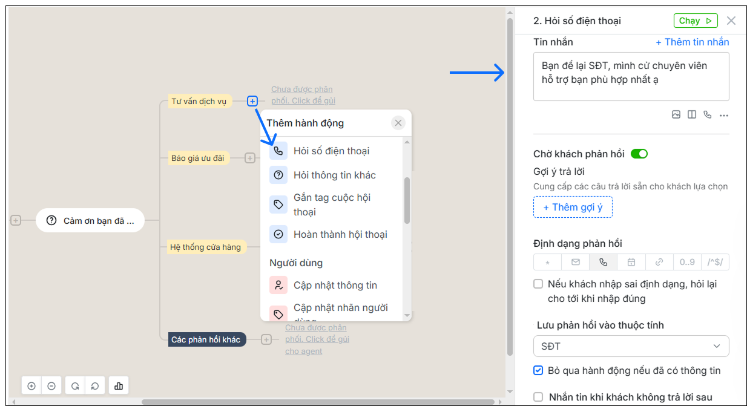Click the zoom in canvas icon
The image size is (747, 409).
[31, 386]
